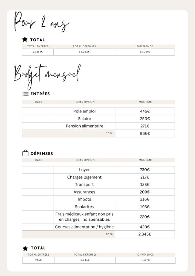Select the Charges logement 217€ amount
The image size is (195, 276).
145,177
